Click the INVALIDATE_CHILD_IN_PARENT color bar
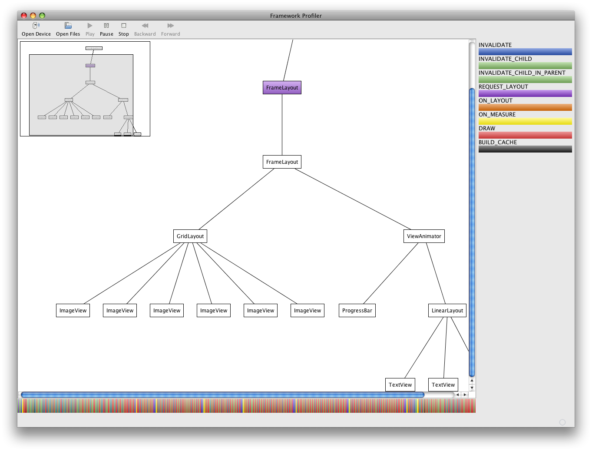This screenshot has width=592, height=451. (x=525, y=80)
